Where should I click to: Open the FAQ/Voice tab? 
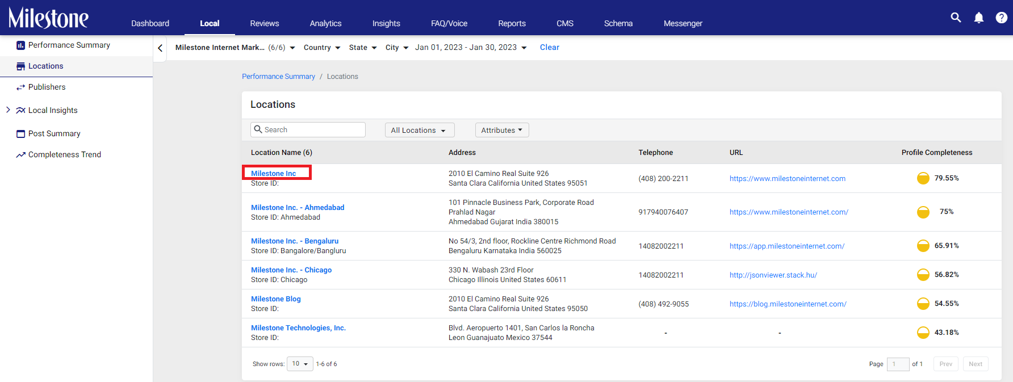point(449,23)
